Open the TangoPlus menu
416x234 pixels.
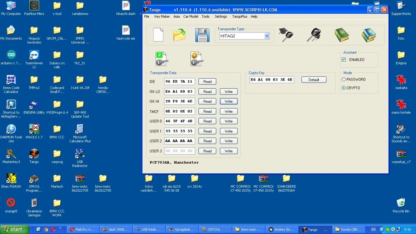point(240,16)
